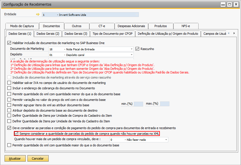The width and height of the screenshot is (241, 165).
Task: Enable Habilitar salvar IVA no campo de usuário
Action: tap(9, 83)
